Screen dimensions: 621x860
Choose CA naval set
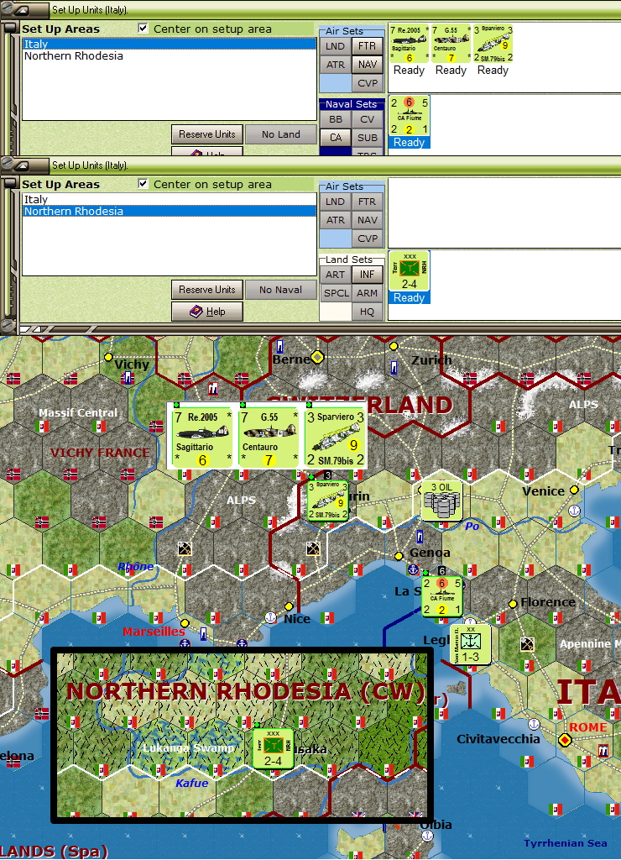[336, 138]
